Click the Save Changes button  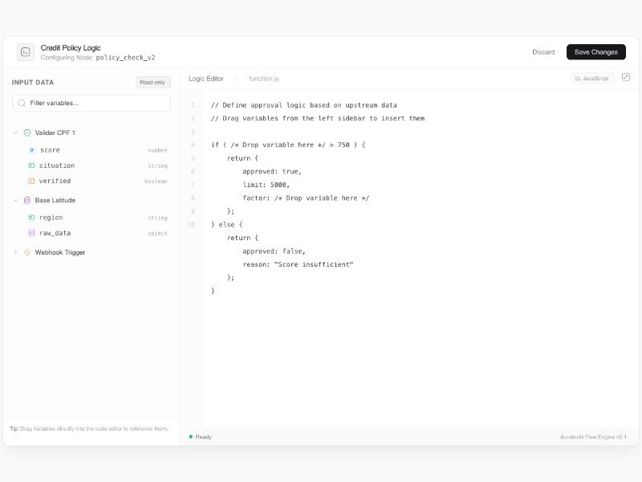pos(595,52)
